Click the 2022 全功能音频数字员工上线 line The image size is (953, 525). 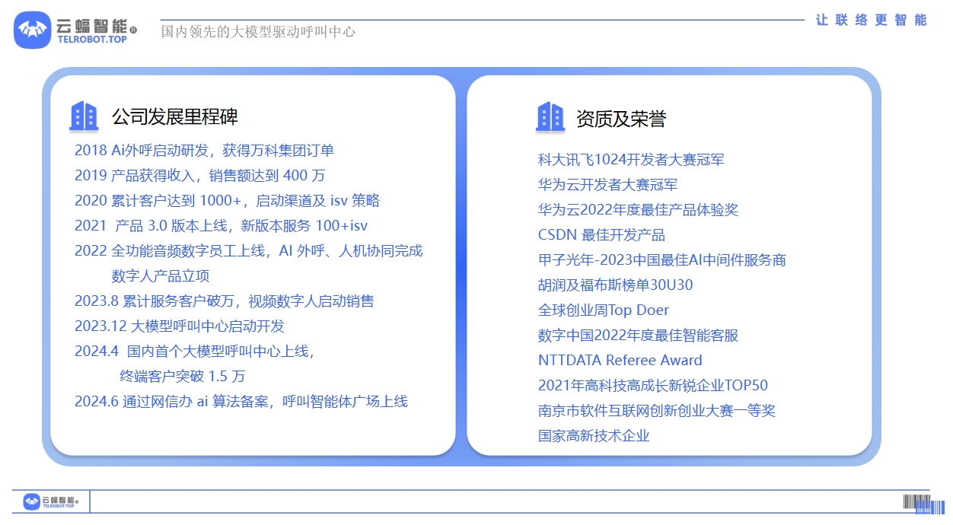click(x=248, y=250)
